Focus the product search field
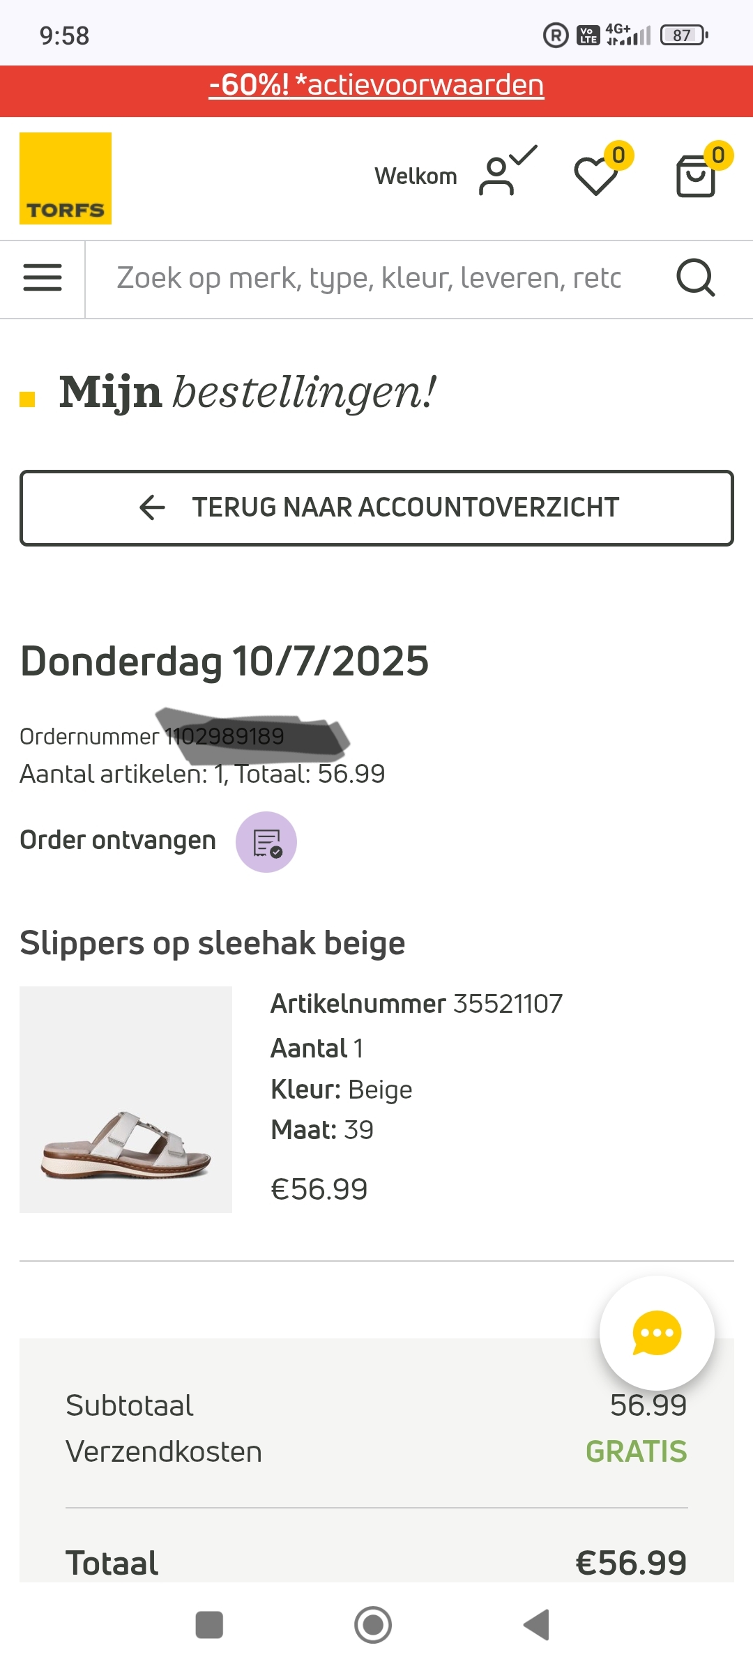 [x=368, y=278]
